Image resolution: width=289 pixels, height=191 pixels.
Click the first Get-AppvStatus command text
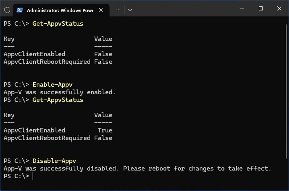tap(58, 24)
